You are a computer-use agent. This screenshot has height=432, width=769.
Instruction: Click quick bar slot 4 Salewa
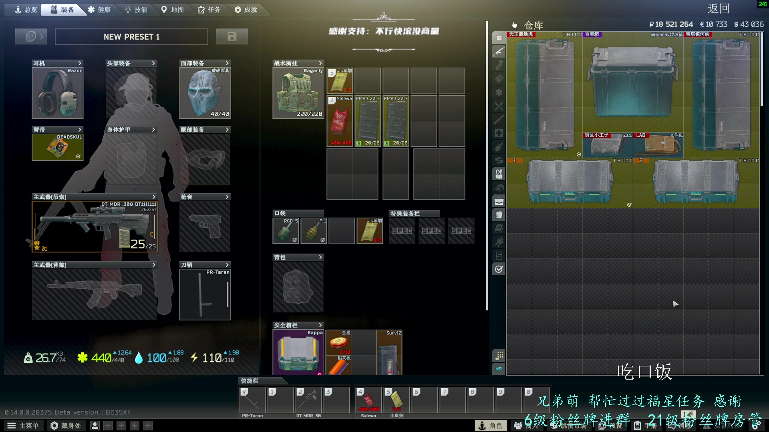point(368,400)
